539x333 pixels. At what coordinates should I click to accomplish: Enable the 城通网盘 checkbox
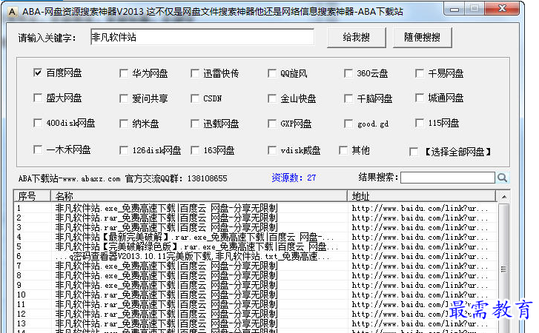420,98
